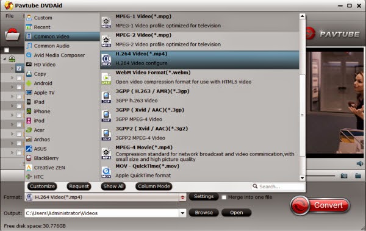Select the Archos category
366x231 pixels.
(62, 140)
